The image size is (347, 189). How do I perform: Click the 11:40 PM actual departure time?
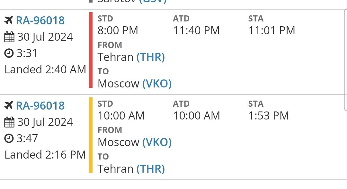pos(196,30)
